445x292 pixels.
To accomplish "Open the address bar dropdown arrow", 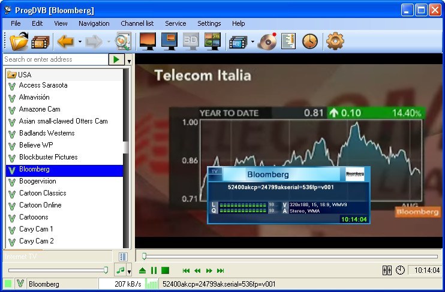I will tap(129, 61).
